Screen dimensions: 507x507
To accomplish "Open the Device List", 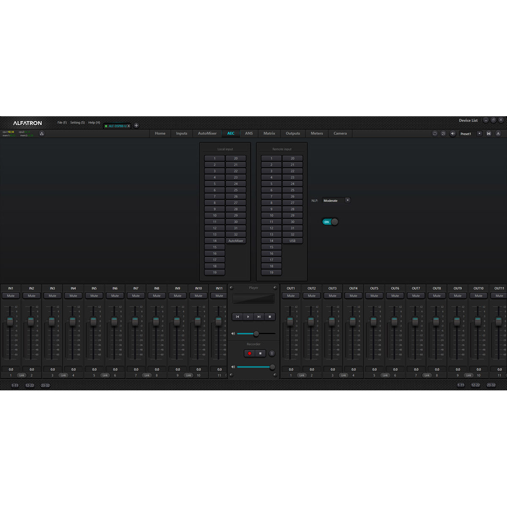I will pyautogui.click(x=468, y=120).
